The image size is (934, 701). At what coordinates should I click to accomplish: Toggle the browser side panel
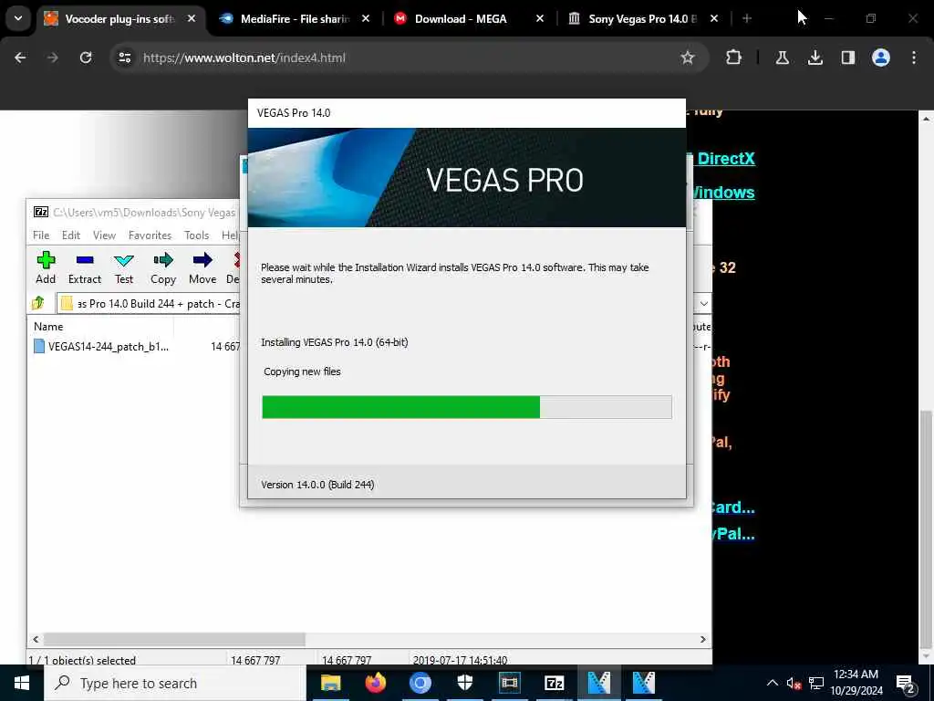click(847, 58)
